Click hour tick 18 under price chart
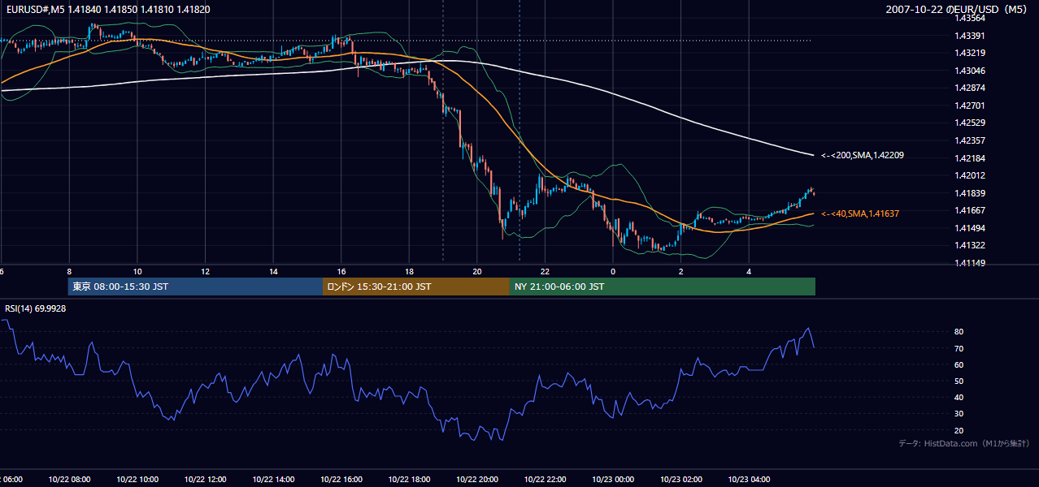 (409, 271)
